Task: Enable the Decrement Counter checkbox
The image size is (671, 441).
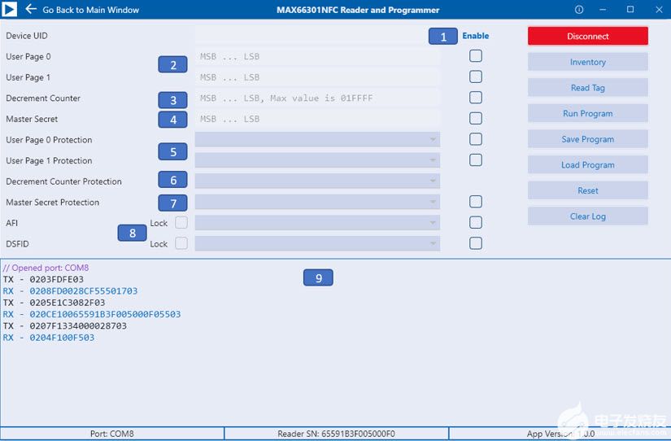Action: click(476, 98)
